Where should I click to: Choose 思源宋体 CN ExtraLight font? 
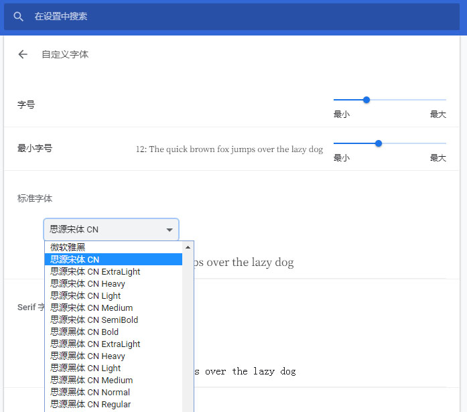[113, 271]
